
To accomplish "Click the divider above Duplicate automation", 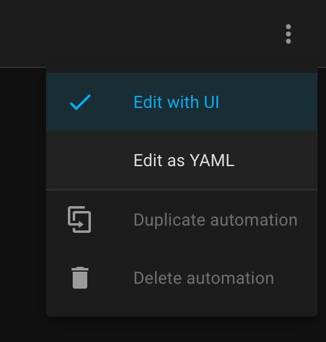I will coord(182,190).
